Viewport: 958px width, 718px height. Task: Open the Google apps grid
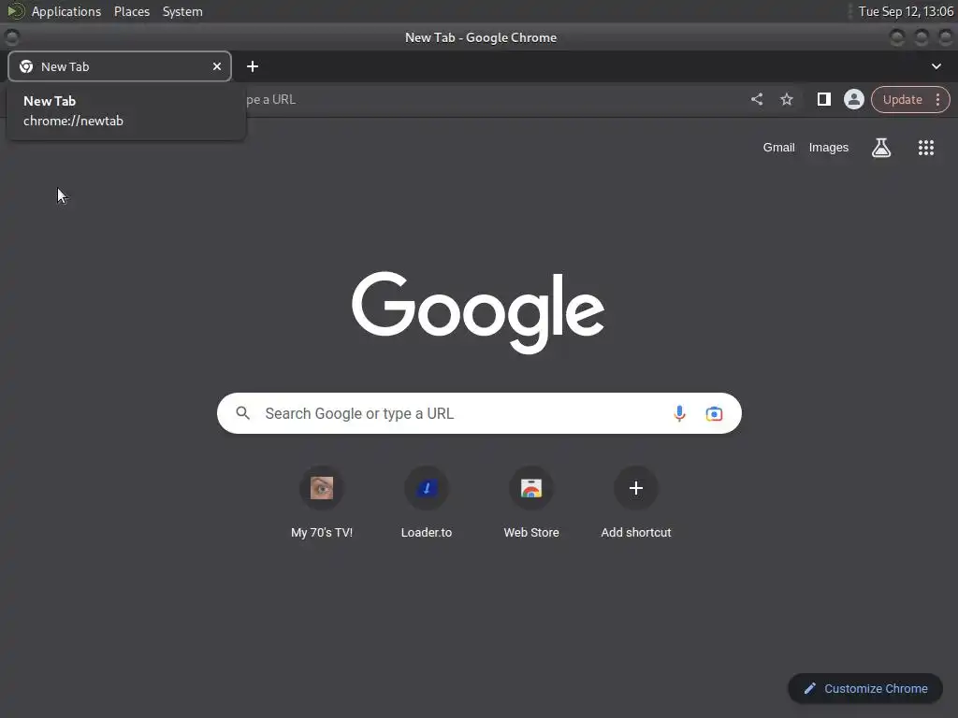click(925, 147)
